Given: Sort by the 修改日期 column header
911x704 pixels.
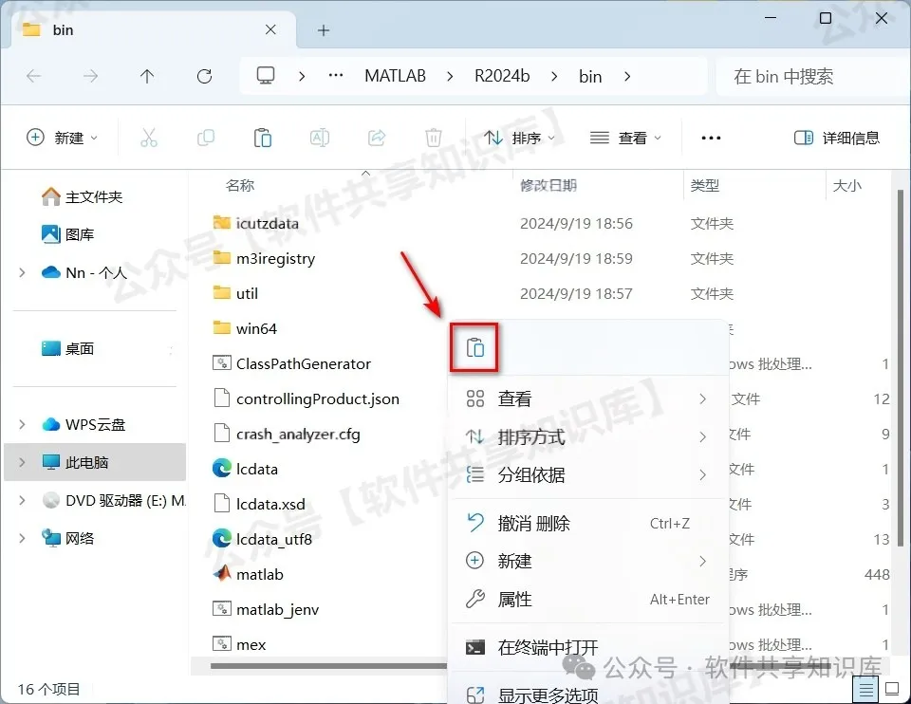Looking at the screenshot, I should tap(548, 185).
